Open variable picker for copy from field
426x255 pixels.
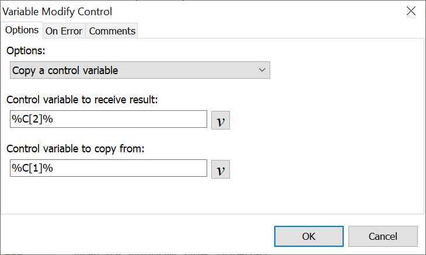coord(221,169)
